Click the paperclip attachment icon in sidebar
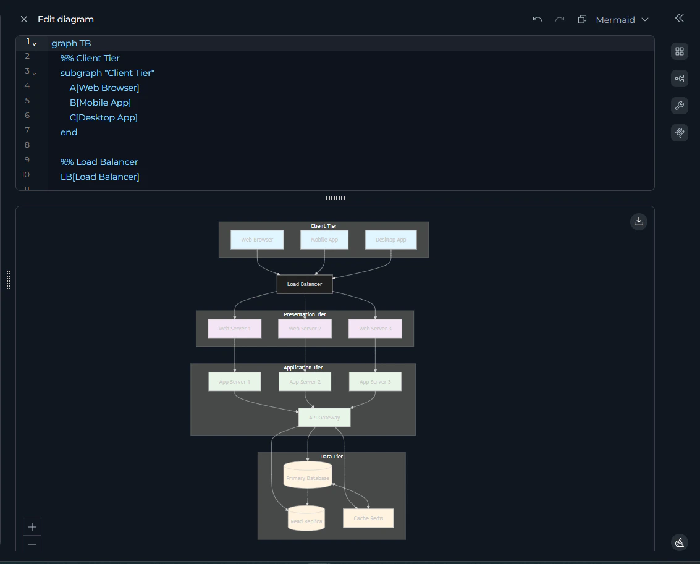The height and width of the screenshot is (564, 700). pos(680,133)
